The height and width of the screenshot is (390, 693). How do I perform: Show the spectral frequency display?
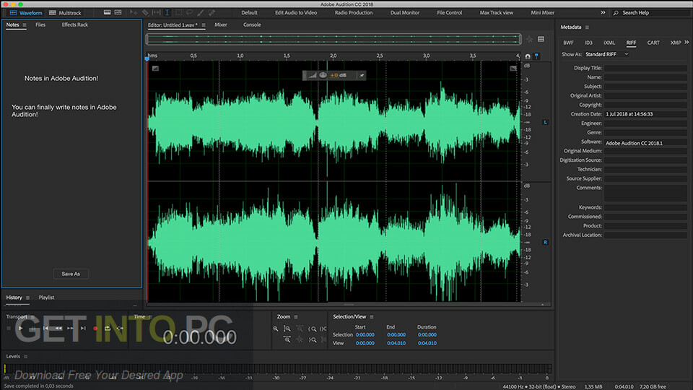coord(107,13)
